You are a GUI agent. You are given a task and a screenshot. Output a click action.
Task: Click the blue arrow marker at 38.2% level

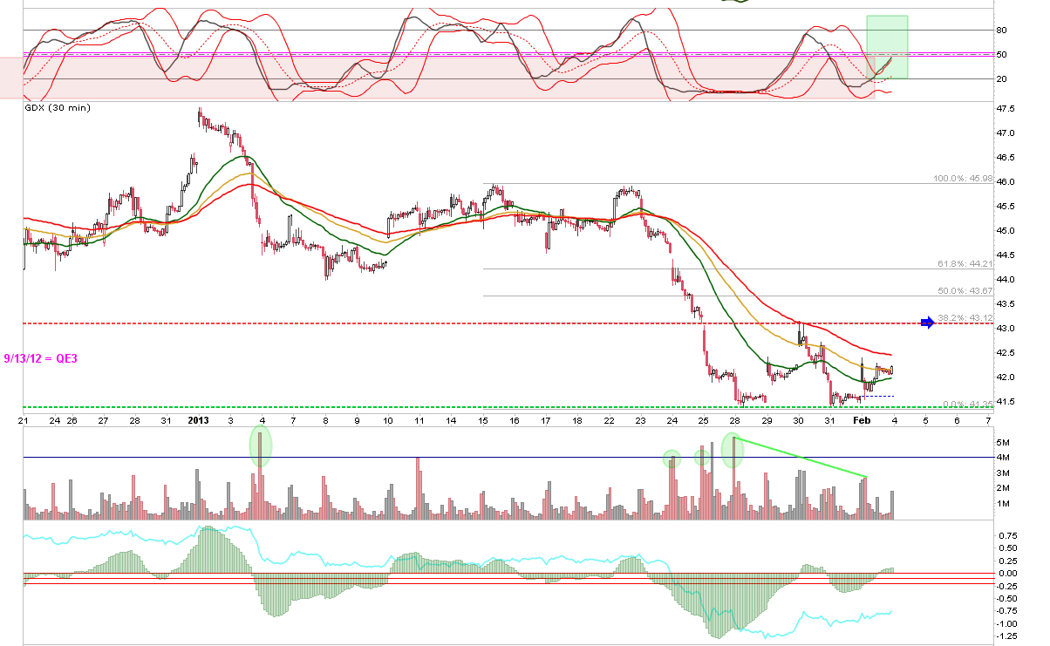tap(927, 323)
